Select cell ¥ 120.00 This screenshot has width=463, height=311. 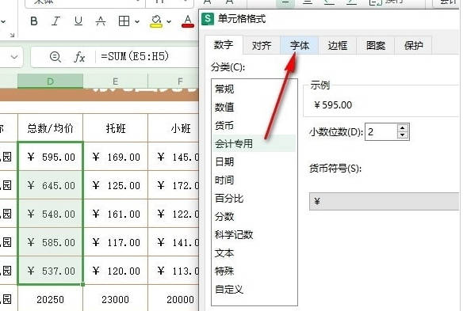click(x=116, y=271)
